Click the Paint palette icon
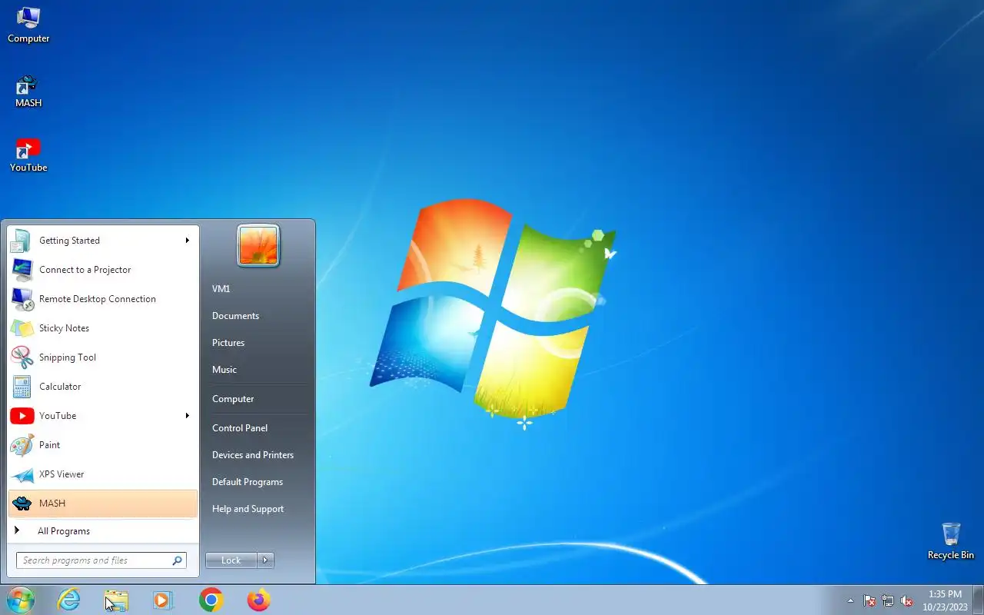 22,445
